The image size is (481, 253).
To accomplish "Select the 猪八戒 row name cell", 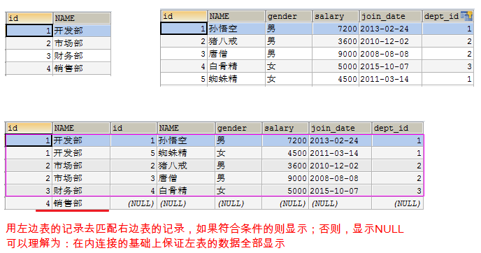I will (236, 41).
